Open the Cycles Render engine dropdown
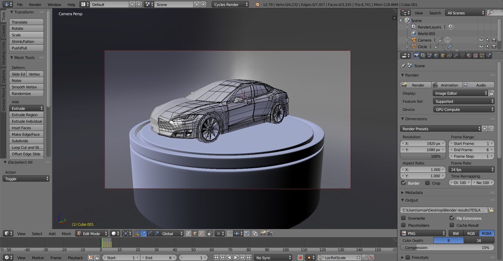The width and height of the screenshot is (503, 261). point(230,4)
